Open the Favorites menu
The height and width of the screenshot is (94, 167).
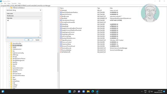pyautogui.click(x=14, y=3)
